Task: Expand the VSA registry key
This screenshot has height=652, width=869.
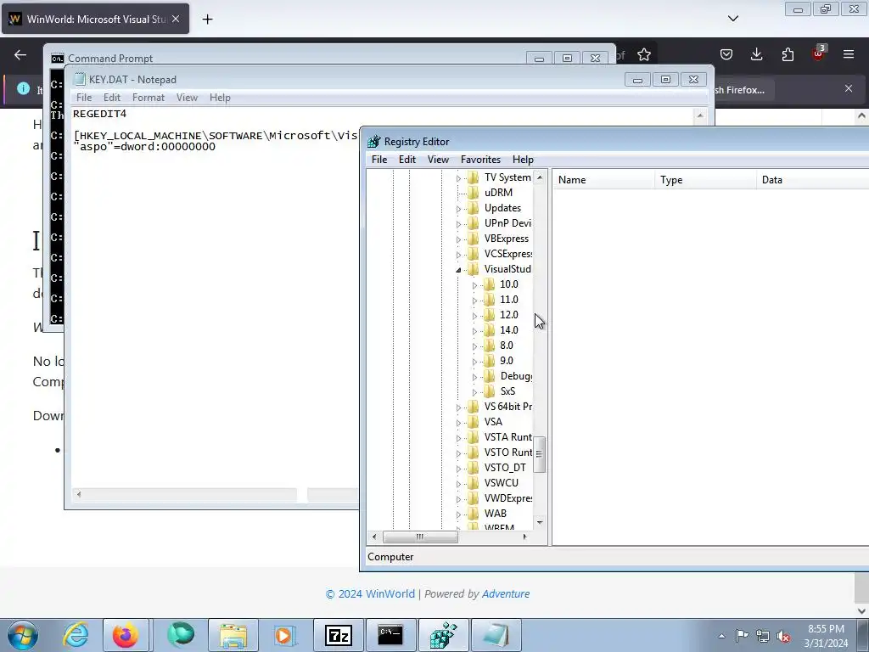Action: pos(458,423)
